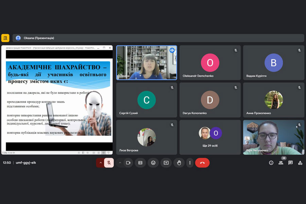306x204 pixels.
Task: Open the 'Ще 29 осіб' more participants tile
Action: click(x=210, y=137)
